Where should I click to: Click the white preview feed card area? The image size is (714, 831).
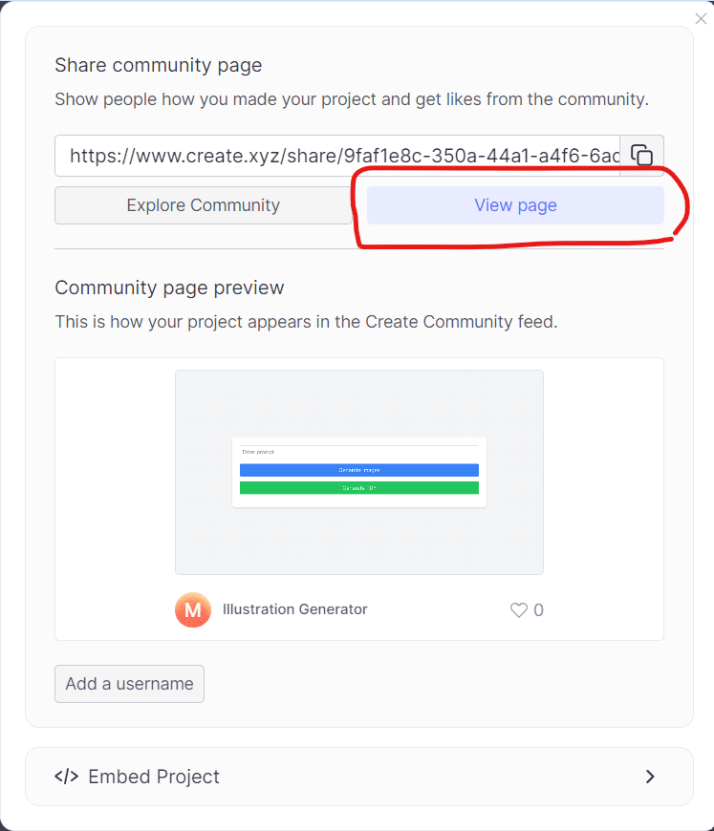coord(359,499)
